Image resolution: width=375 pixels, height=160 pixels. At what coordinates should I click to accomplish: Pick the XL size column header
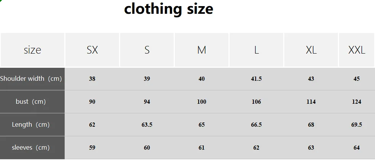point(311,50)
